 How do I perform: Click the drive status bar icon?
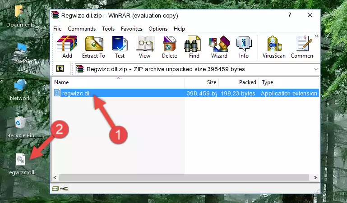56,189
